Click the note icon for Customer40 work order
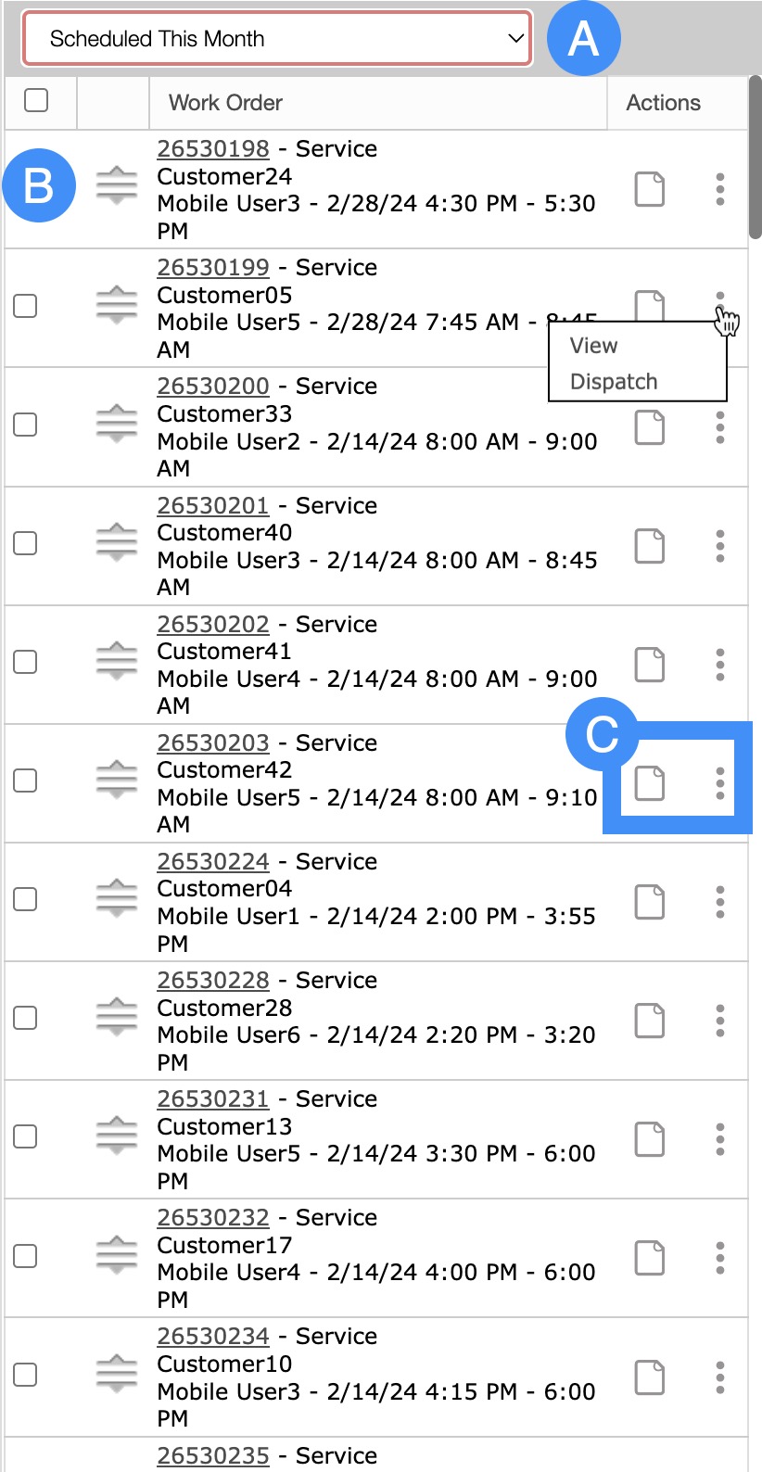Image resolution: width=762 pixels, height=1472 pixels. (x=649, y=546)
